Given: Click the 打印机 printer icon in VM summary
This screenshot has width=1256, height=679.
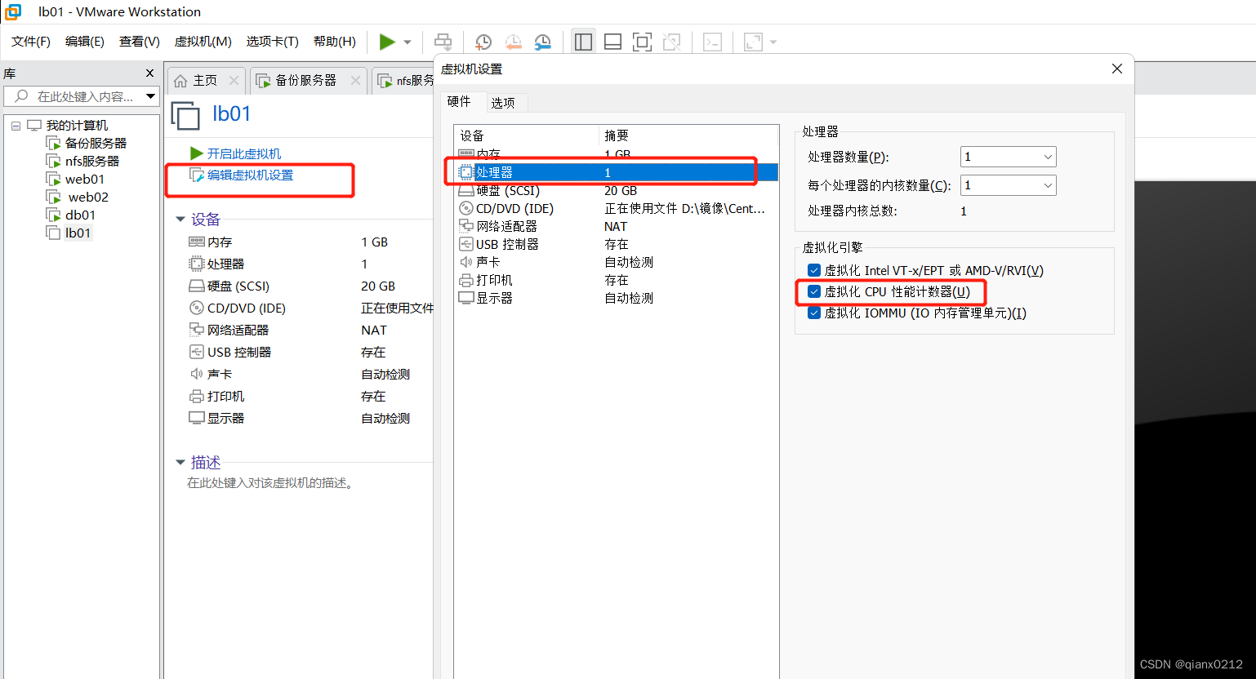Looking at the screenshot, I should click(x=197, y=396).
